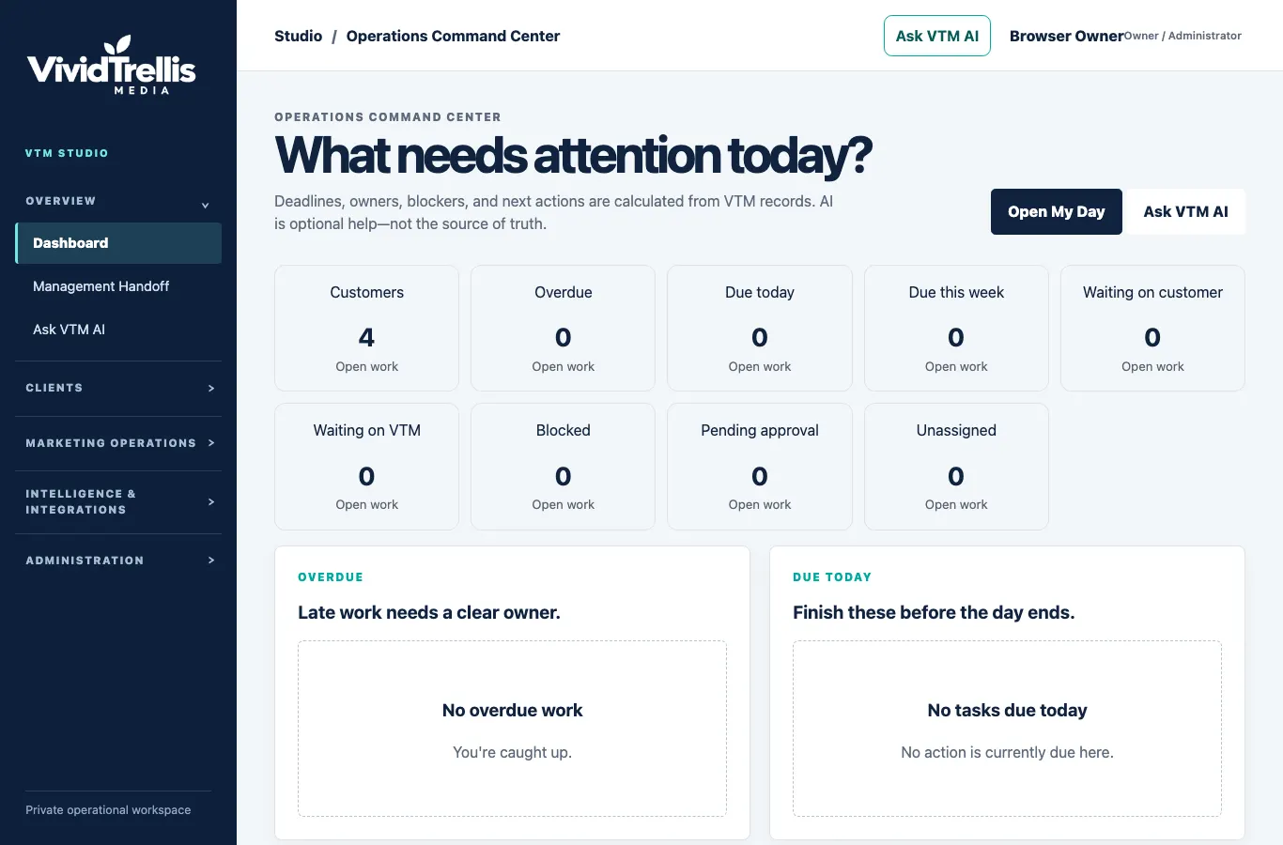Image resolution: width=1283 pixels, height=845 pixels.
Task: Select Dashboard in the sidebar
Action: click(118, 243)
